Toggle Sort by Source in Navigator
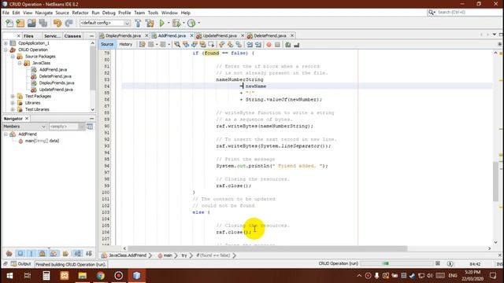The width and height of the screenshot is (504, 283). pyautogui.click(x=89, y=253)
